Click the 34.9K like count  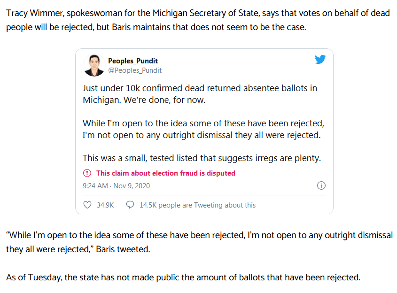(x=105, y=205)
